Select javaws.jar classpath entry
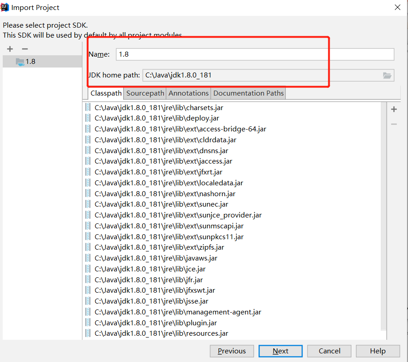This screenshot has width=408, height=362. (156, 258)
